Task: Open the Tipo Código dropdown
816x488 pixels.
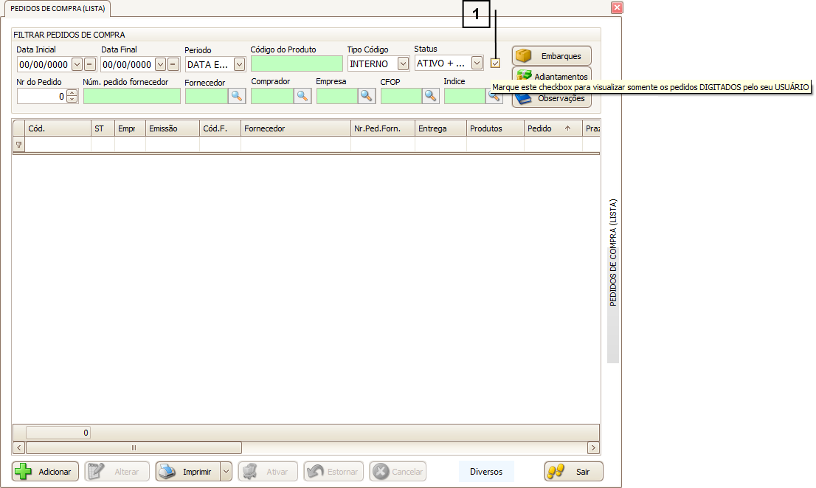Action: point(403,64)
